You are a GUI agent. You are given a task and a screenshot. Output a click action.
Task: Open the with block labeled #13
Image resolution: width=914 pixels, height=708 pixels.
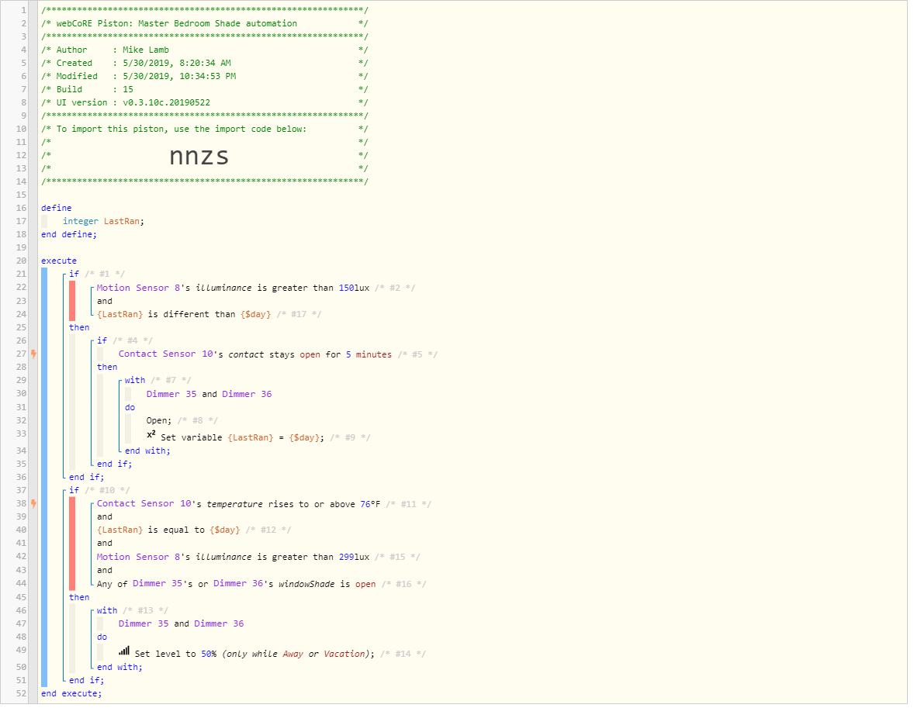(x=106, y=611)
